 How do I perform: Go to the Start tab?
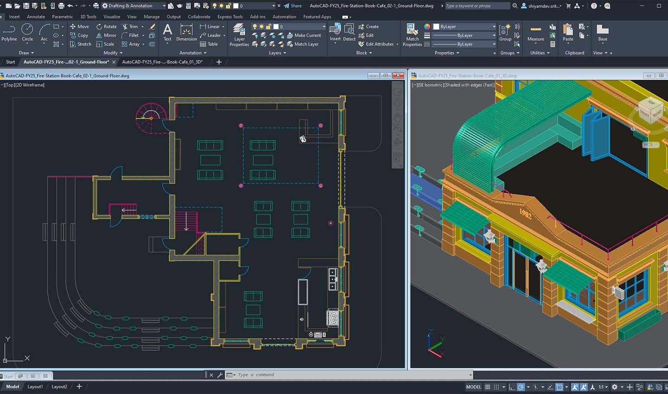(10, 62)
